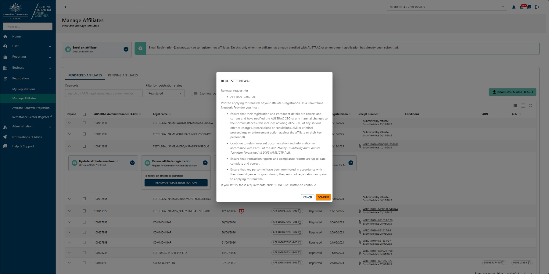Screen dimensions: 549x274
Task: Copy ACN 605517495
Action: (529, 263)
